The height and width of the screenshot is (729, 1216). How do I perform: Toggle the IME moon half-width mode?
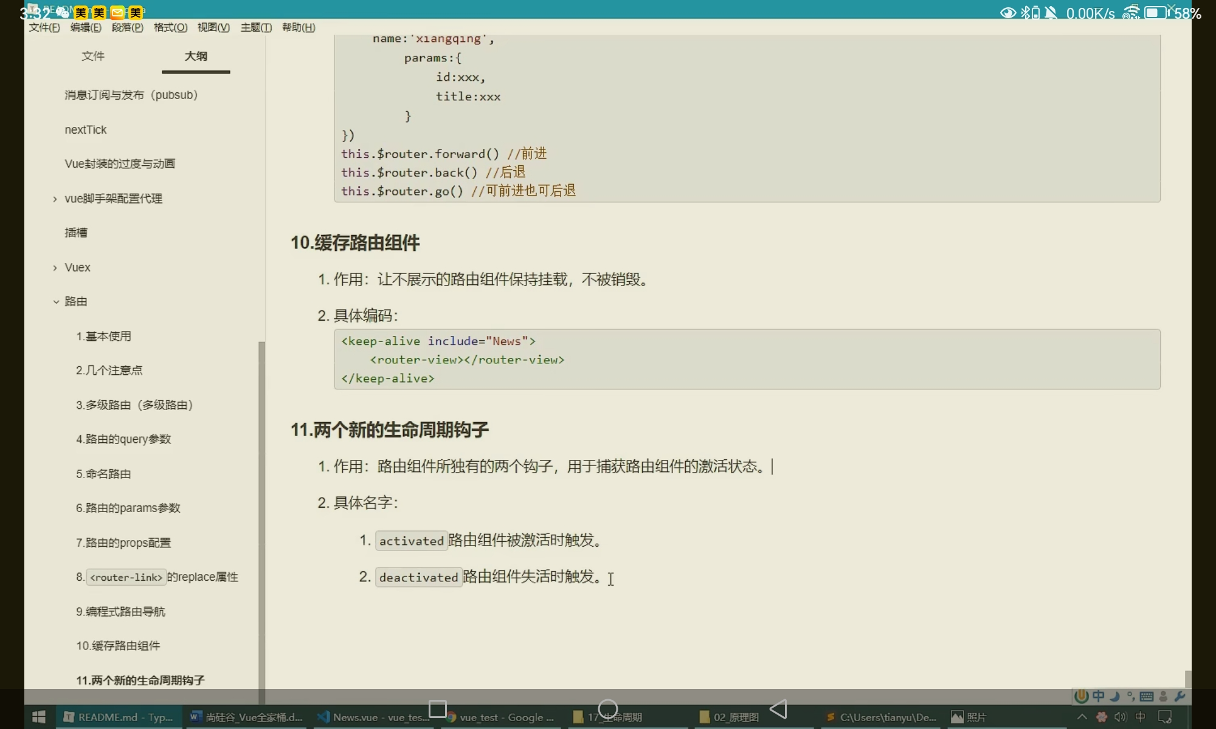coord(1115,696)
